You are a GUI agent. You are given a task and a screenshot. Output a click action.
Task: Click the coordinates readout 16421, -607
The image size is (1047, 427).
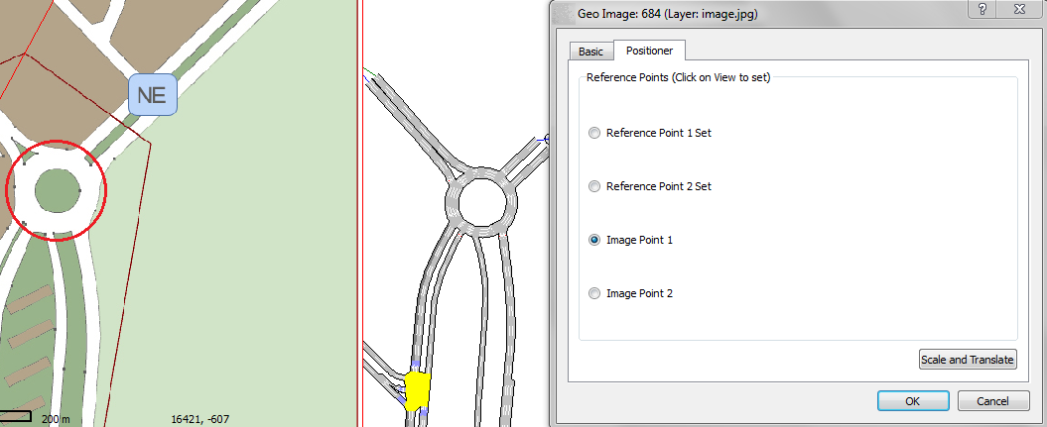[x=200, y=419]
